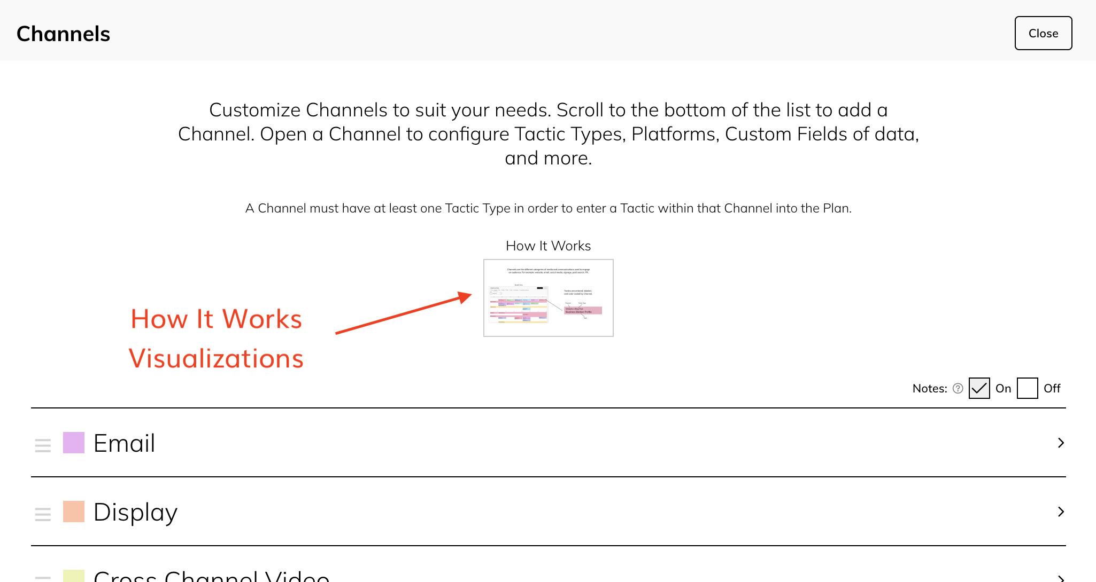
Task: Click the Email channel purple color swatch
Action: point(74,443)
